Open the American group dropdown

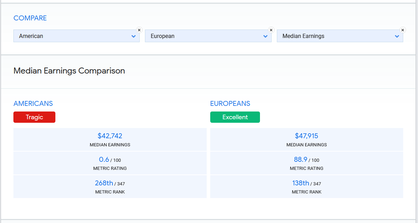pos(72,36)
